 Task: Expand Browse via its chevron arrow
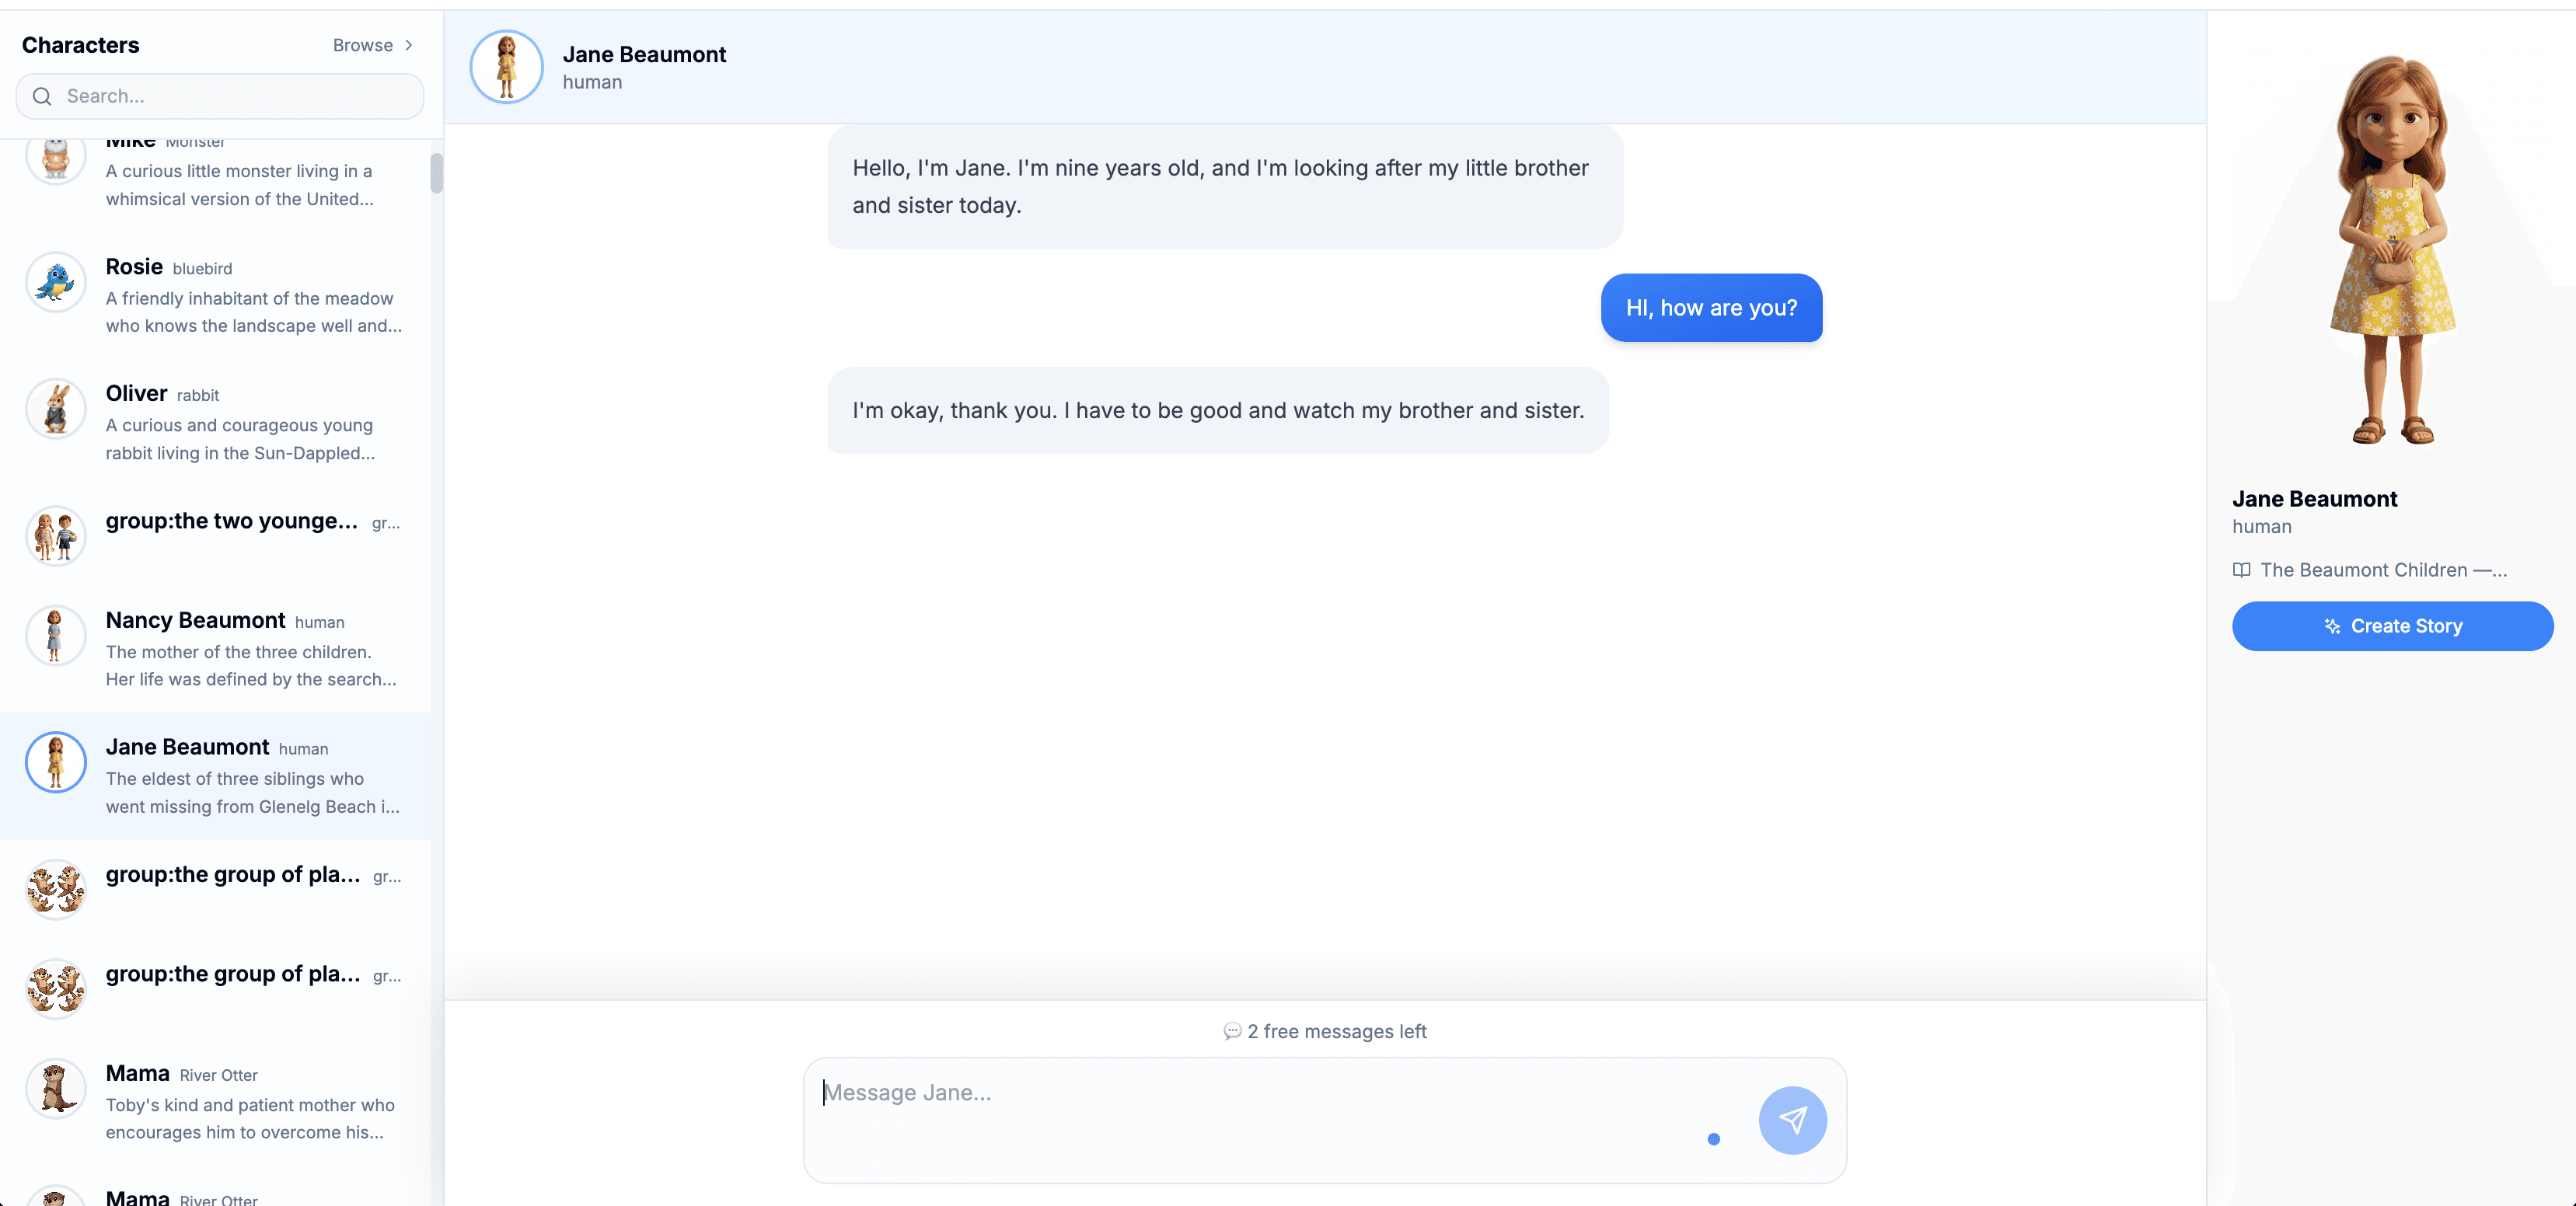click(x=408, y=45)
